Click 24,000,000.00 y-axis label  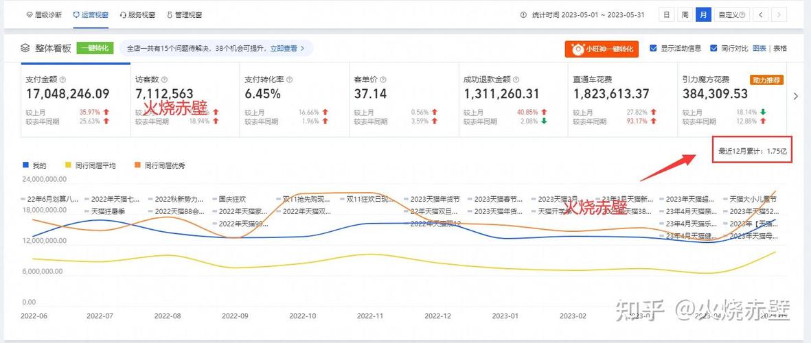(44, 179)
